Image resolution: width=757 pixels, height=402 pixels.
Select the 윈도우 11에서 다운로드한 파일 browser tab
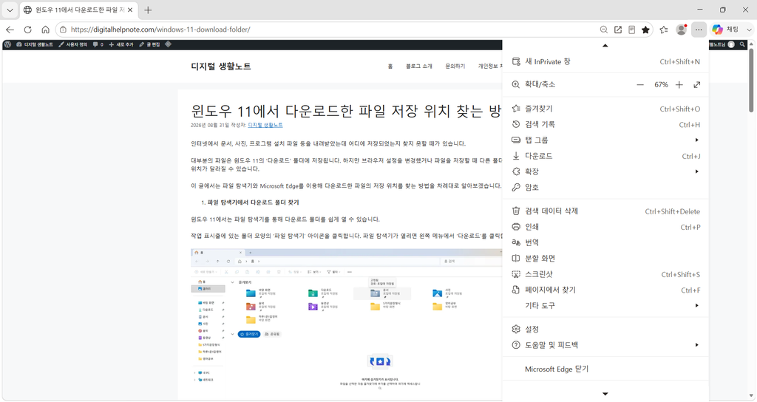coord(78,10)
